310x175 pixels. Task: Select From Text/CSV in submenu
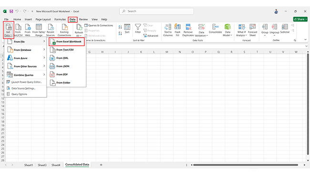tap(66, 50)
